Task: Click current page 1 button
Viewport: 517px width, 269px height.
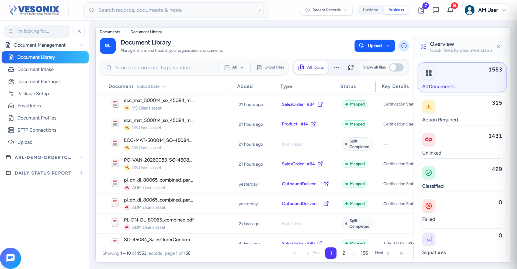Action: click(x=331, y=253)
